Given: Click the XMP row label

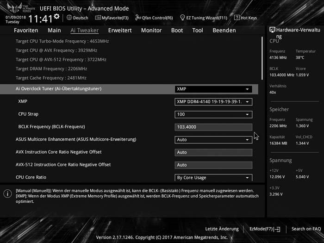Looking at the screenshot, I should (23, 101).
